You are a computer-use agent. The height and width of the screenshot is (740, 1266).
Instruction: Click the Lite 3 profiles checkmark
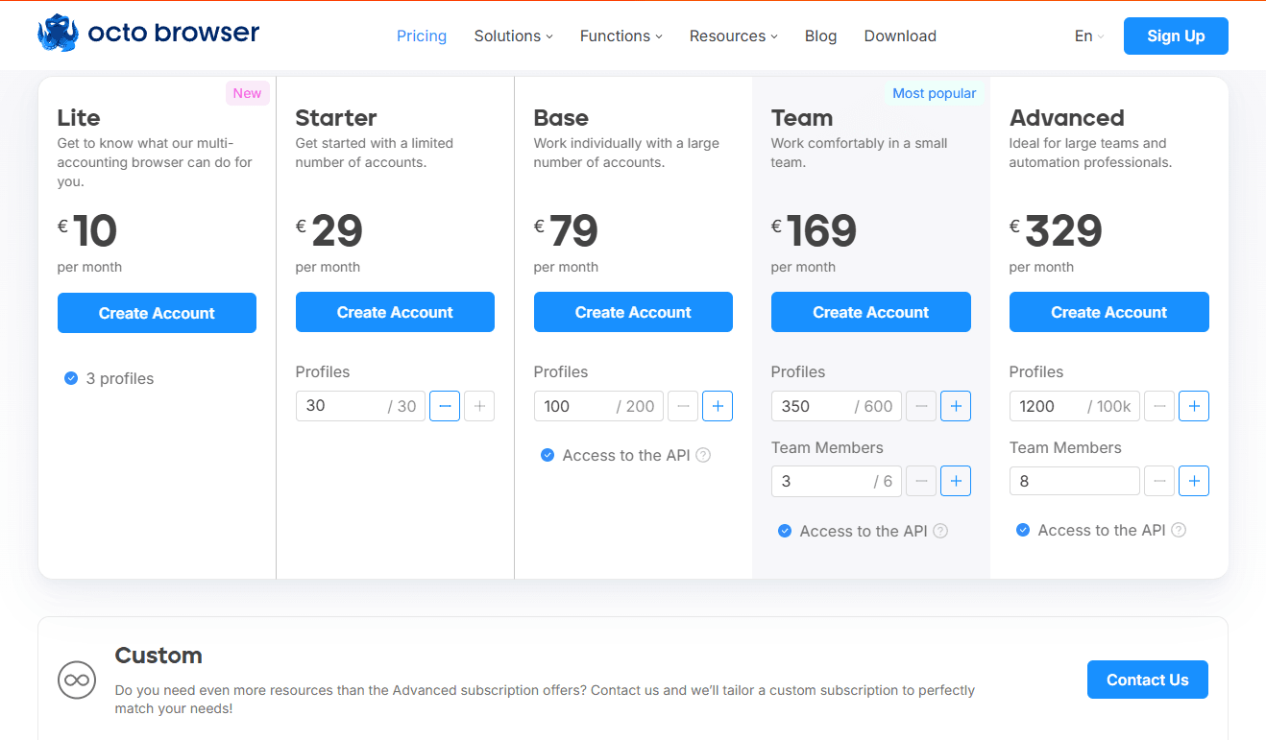click(70, 378)
